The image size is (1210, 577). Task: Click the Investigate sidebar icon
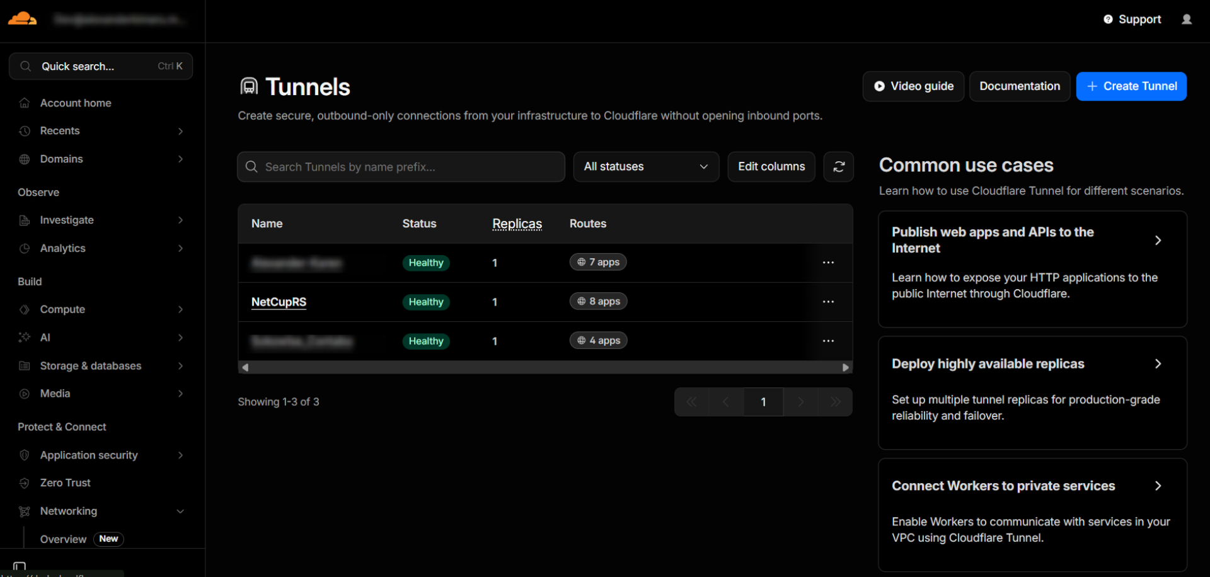tap(25, 220)
